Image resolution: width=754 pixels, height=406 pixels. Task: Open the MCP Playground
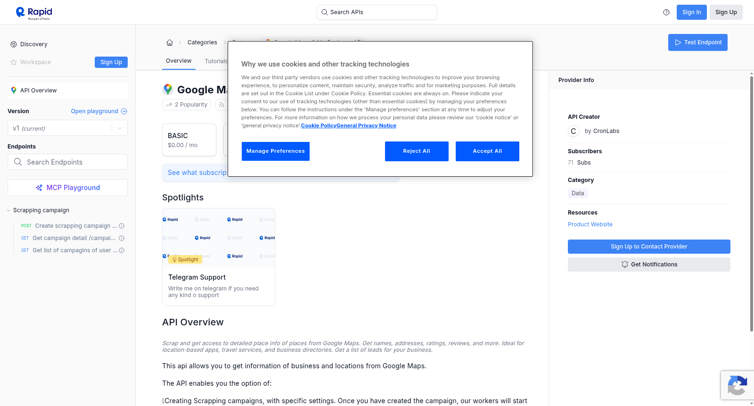(67, 188)
